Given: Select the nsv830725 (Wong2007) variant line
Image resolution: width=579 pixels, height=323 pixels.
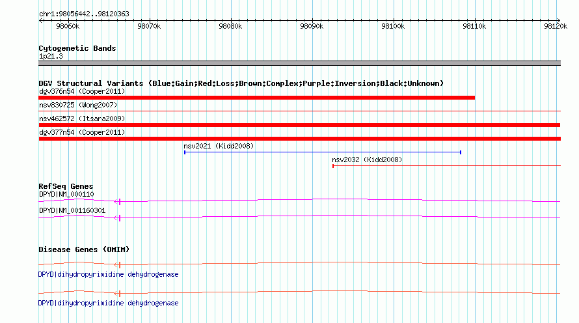Looking at the screenshot, I should [299, 111].
